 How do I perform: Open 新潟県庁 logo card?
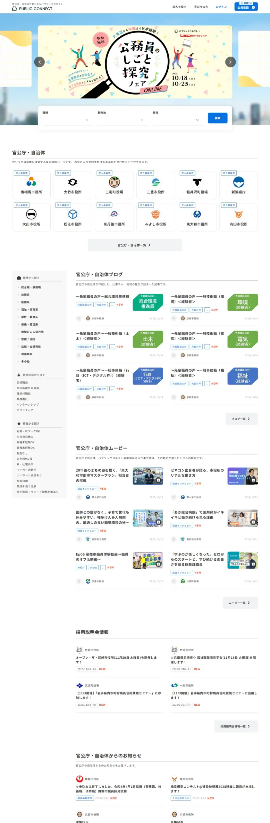[x=239, y=185]
